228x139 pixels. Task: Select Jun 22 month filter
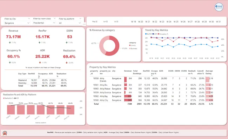[x=106, y=21]
